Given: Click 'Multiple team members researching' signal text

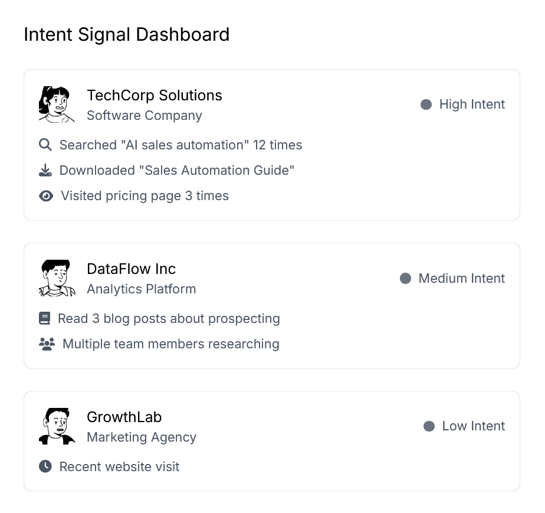Looking at the screenshot, I should point(170,344).
